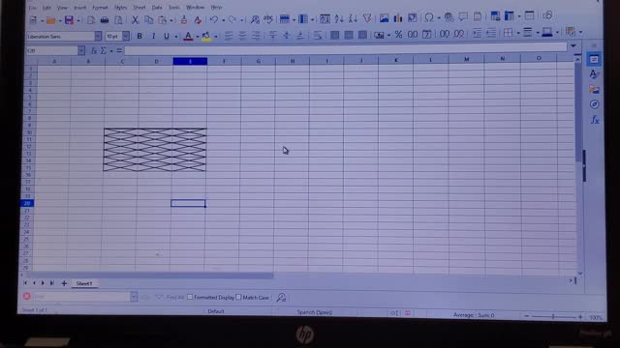620x348 pixels.
Task: Open the Name Box dropdown arrow
Action: 81,51
